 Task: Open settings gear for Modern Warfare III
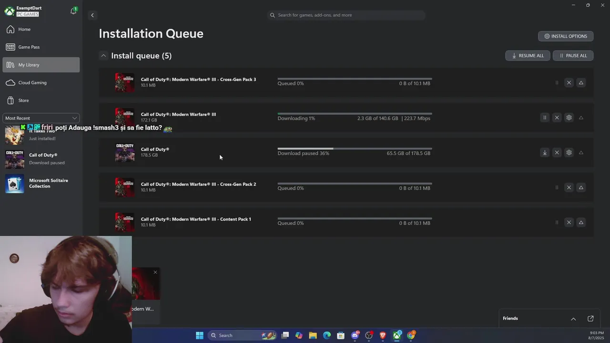point(569,118)
